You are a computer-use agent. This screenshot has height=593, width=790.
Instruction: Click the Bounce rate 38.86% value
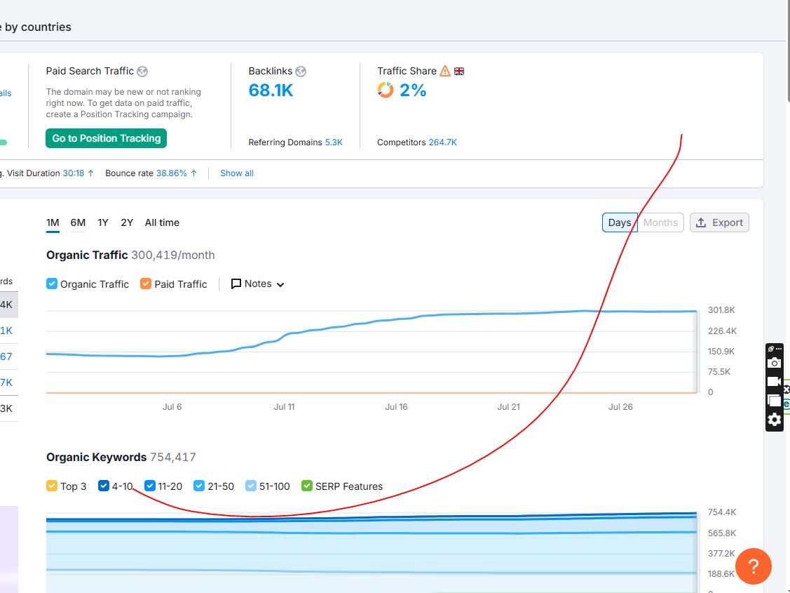(171, 173)
